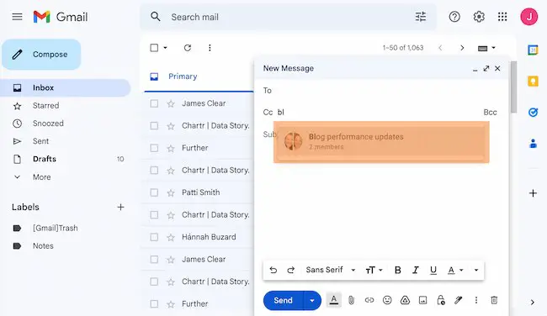
Task: Insert a photo into the message
Action: click(422, 300)
